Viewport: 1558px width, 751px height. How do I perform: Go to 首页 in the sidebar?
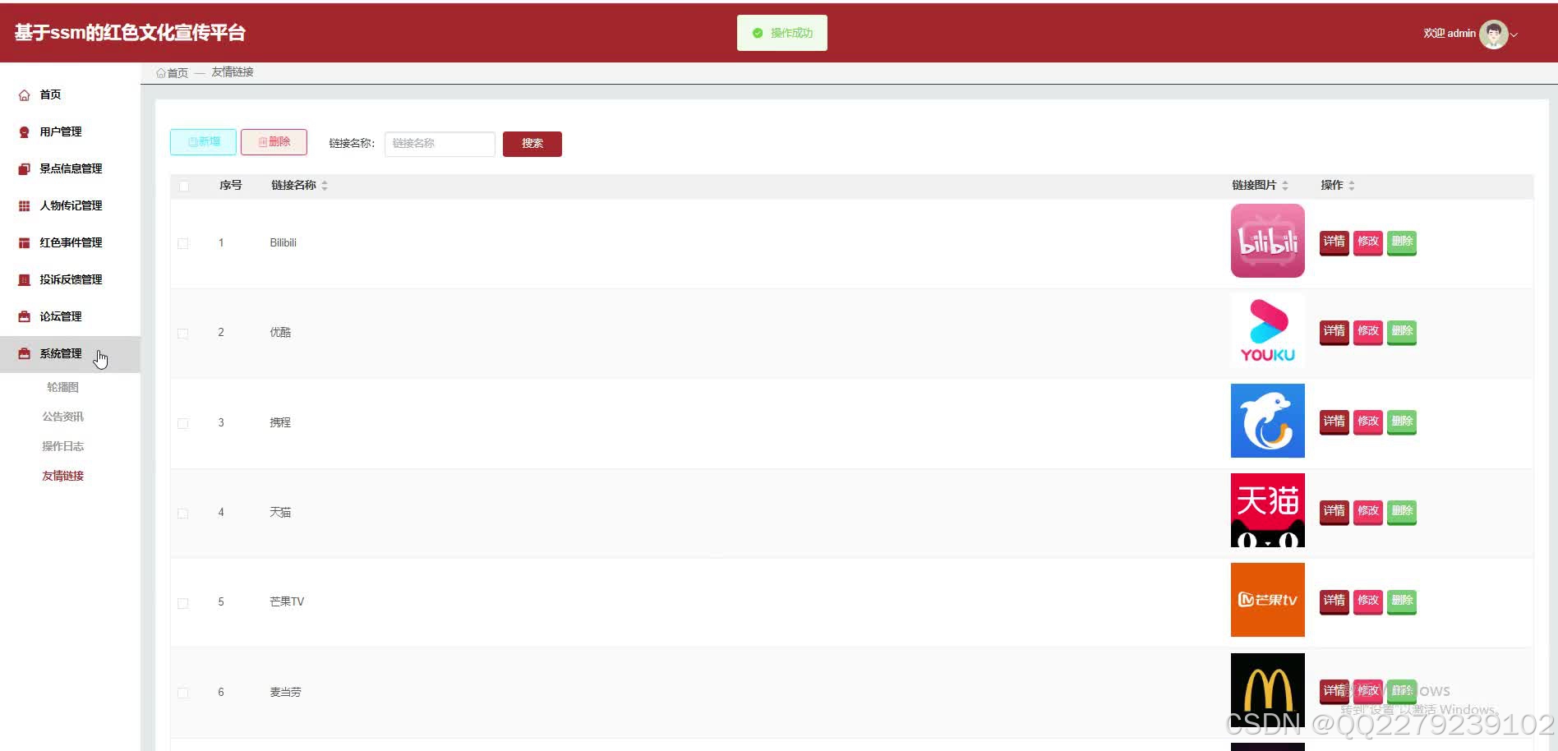(x=70, y=95)
